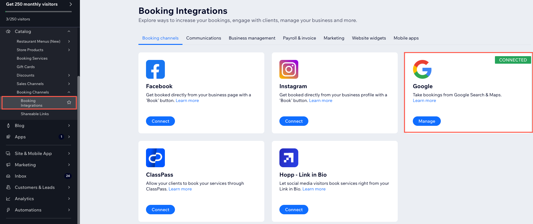Click the Analytics chart icon
The height and width of the screenshot is (224, 533).
tap(8, 199)
